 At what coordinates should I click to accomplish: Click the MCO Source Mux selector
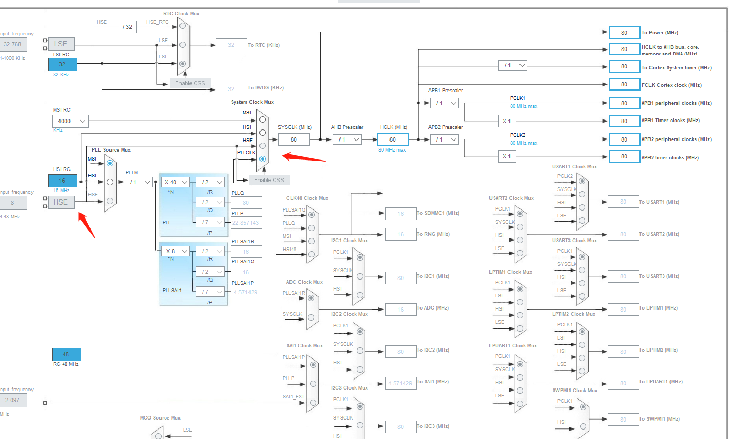[157, 435]
